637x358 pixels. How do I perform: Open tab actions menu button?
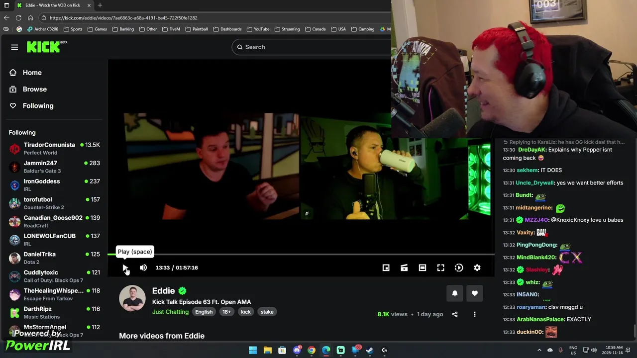[x=6, y=5]
